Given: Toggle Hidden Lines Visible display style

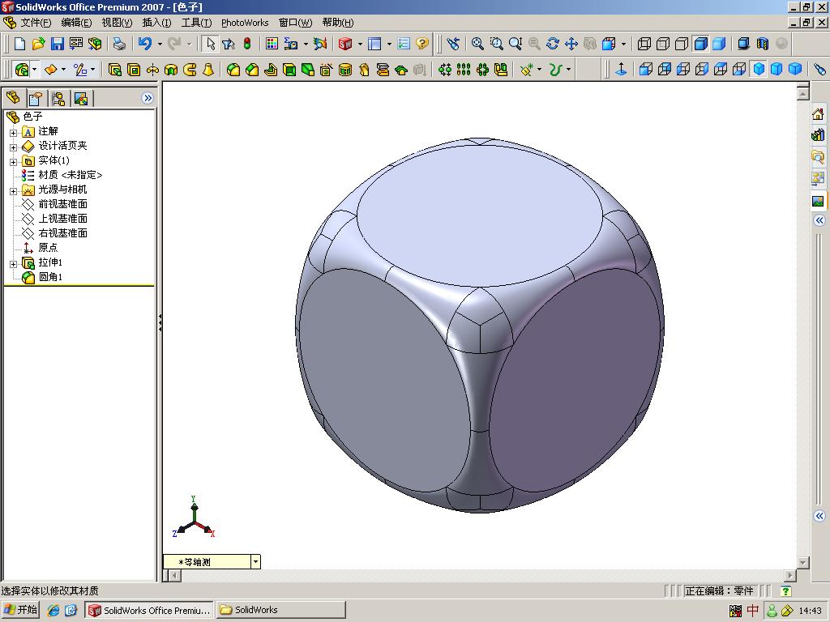Looking at the screenshot, I should pos(663,44).
